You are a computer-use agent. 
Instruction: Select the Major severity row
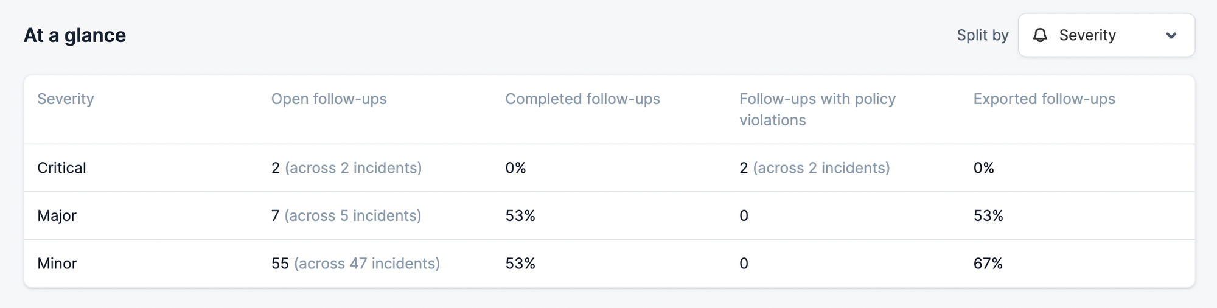coord(57,215)
